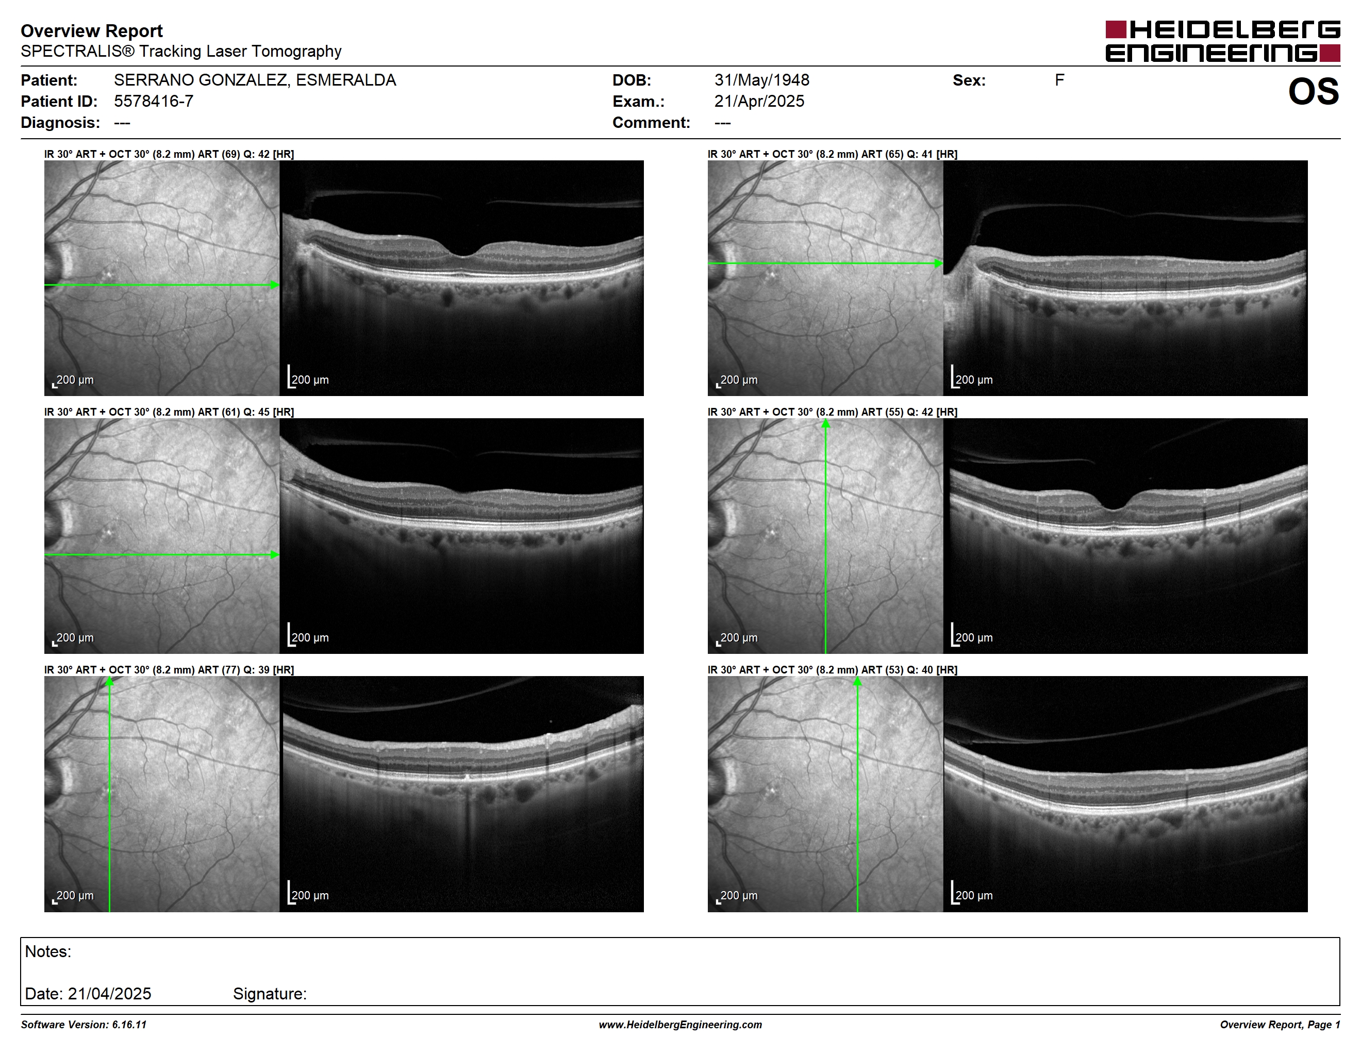Open IR fundus image of ART (55) scan

(825, 536)
